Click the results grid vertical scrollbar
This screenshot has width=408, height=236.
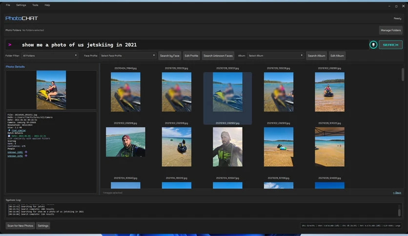(403, 74)
